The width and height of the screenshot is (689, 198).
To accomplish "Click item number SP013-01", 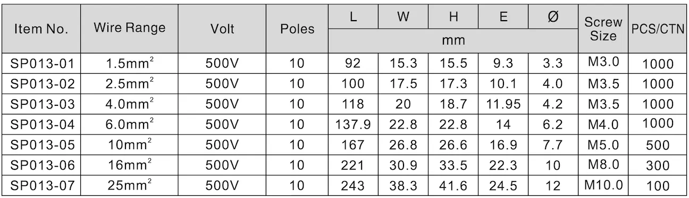I will (41, 64).
